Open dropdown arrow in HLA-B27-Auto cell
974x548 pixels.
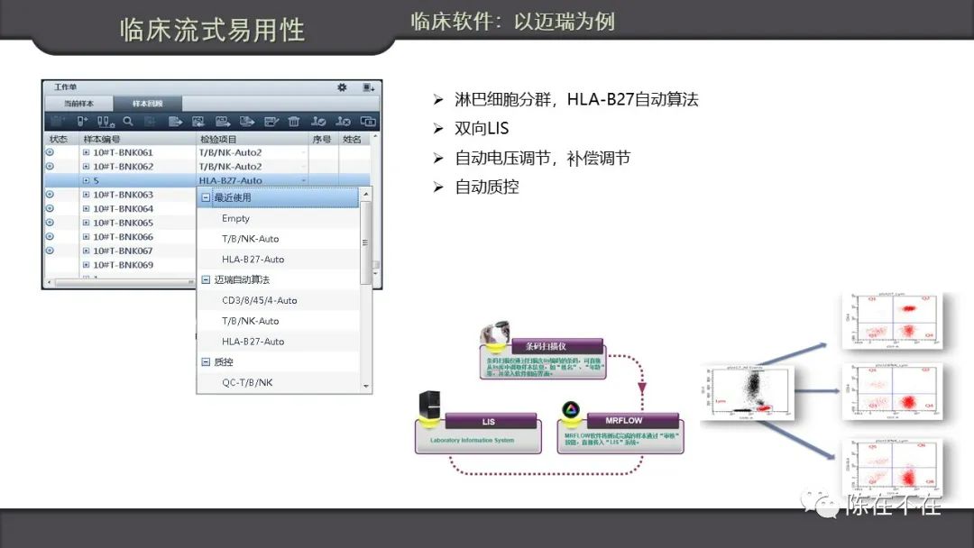point(302,181)
